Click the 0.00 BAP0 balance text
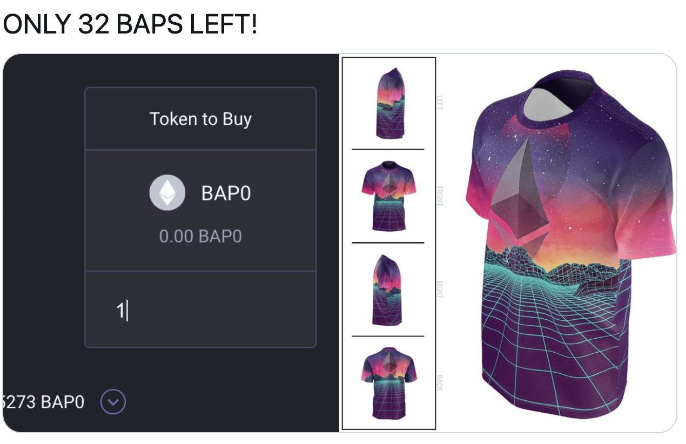Screen dimensions: 686x444 point(200,236)
